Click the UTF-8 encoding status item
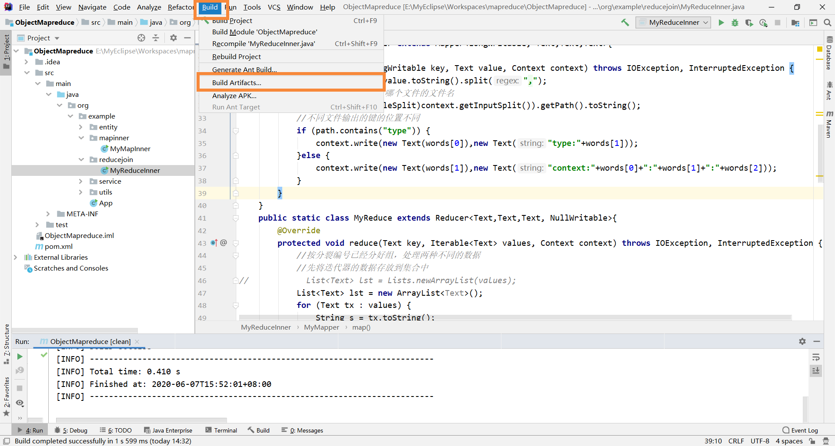Image resolution: width=835 pixels, height=446 pixels. pyautogui.click(x=760, y=441)
